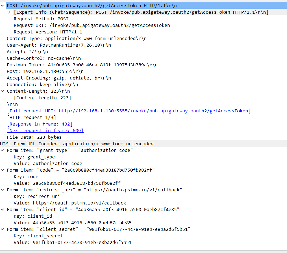Select the Postman-Token header line
287x253 pixels.
point(82,65)
